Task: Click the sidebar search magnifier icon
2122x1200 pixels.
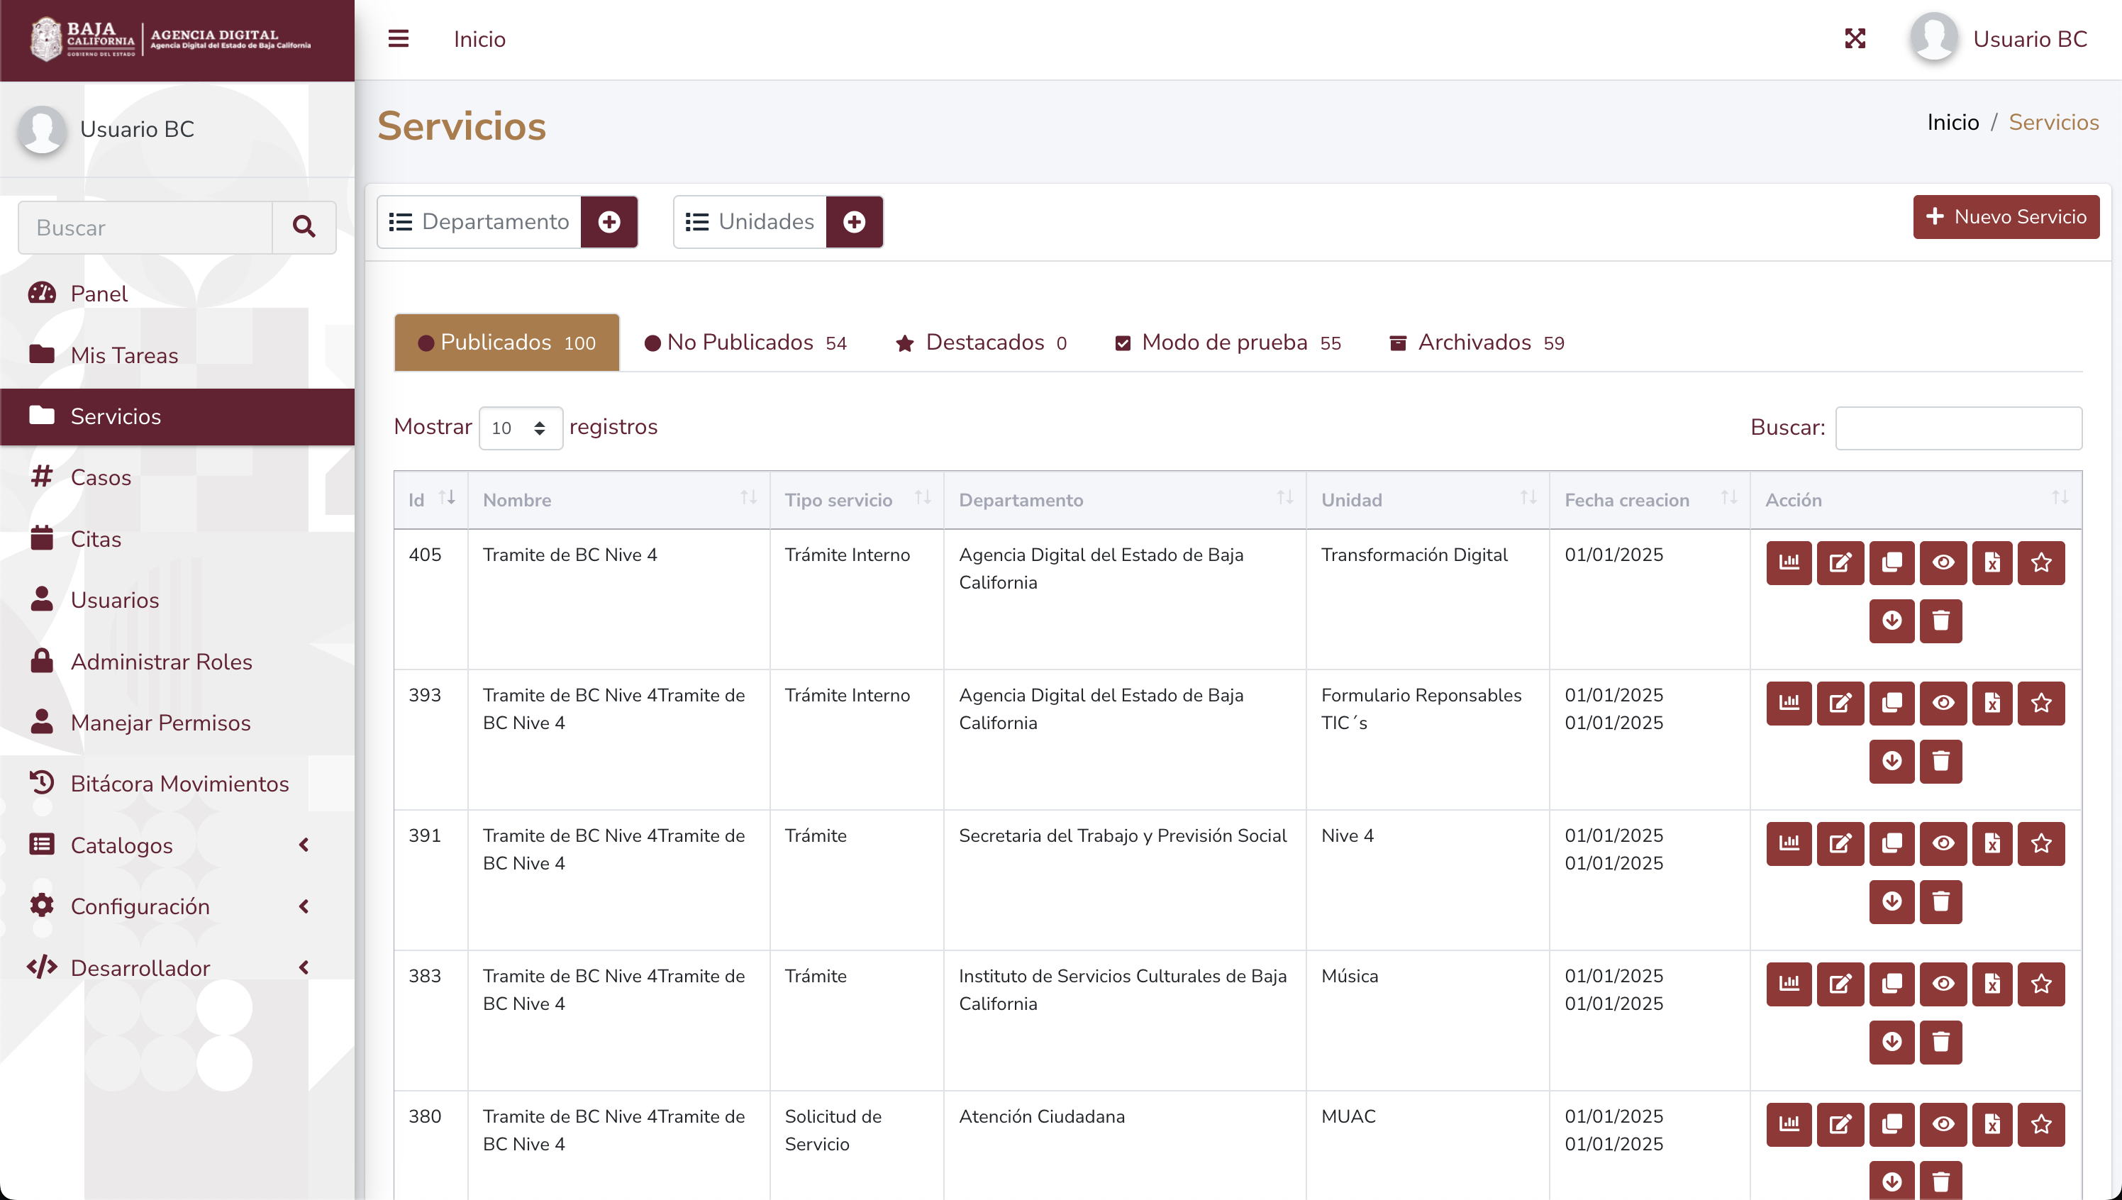Action: coord(304,228)
